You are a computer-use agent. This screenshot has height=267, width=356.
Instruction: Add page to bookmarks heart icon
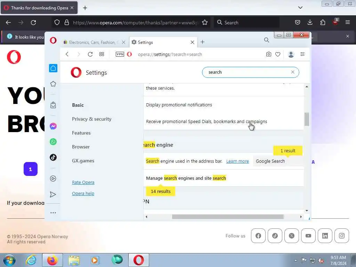click(x=278, y=54)
